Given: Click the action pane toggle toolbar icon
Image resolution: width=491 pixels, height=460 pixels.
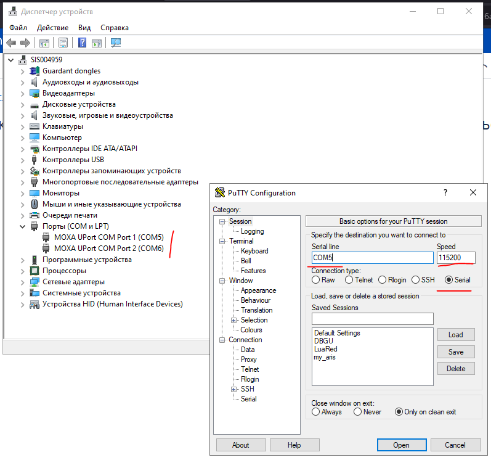Looking at the screenshot, I should click(97, 43).
